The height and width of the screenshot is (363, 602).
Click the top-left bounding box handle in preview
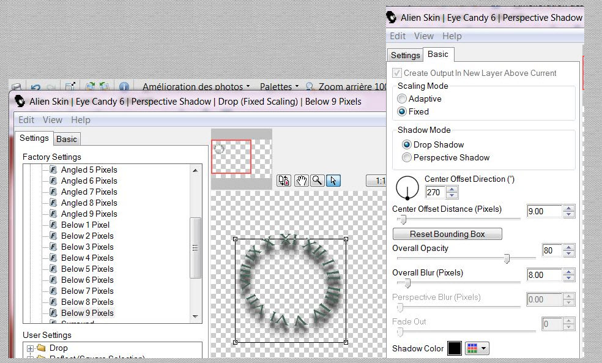click(236, 239)
